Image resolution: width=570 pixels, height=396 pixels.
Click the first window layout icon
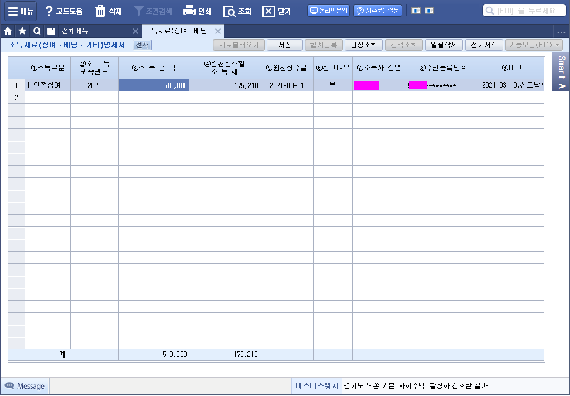(416, 11)
